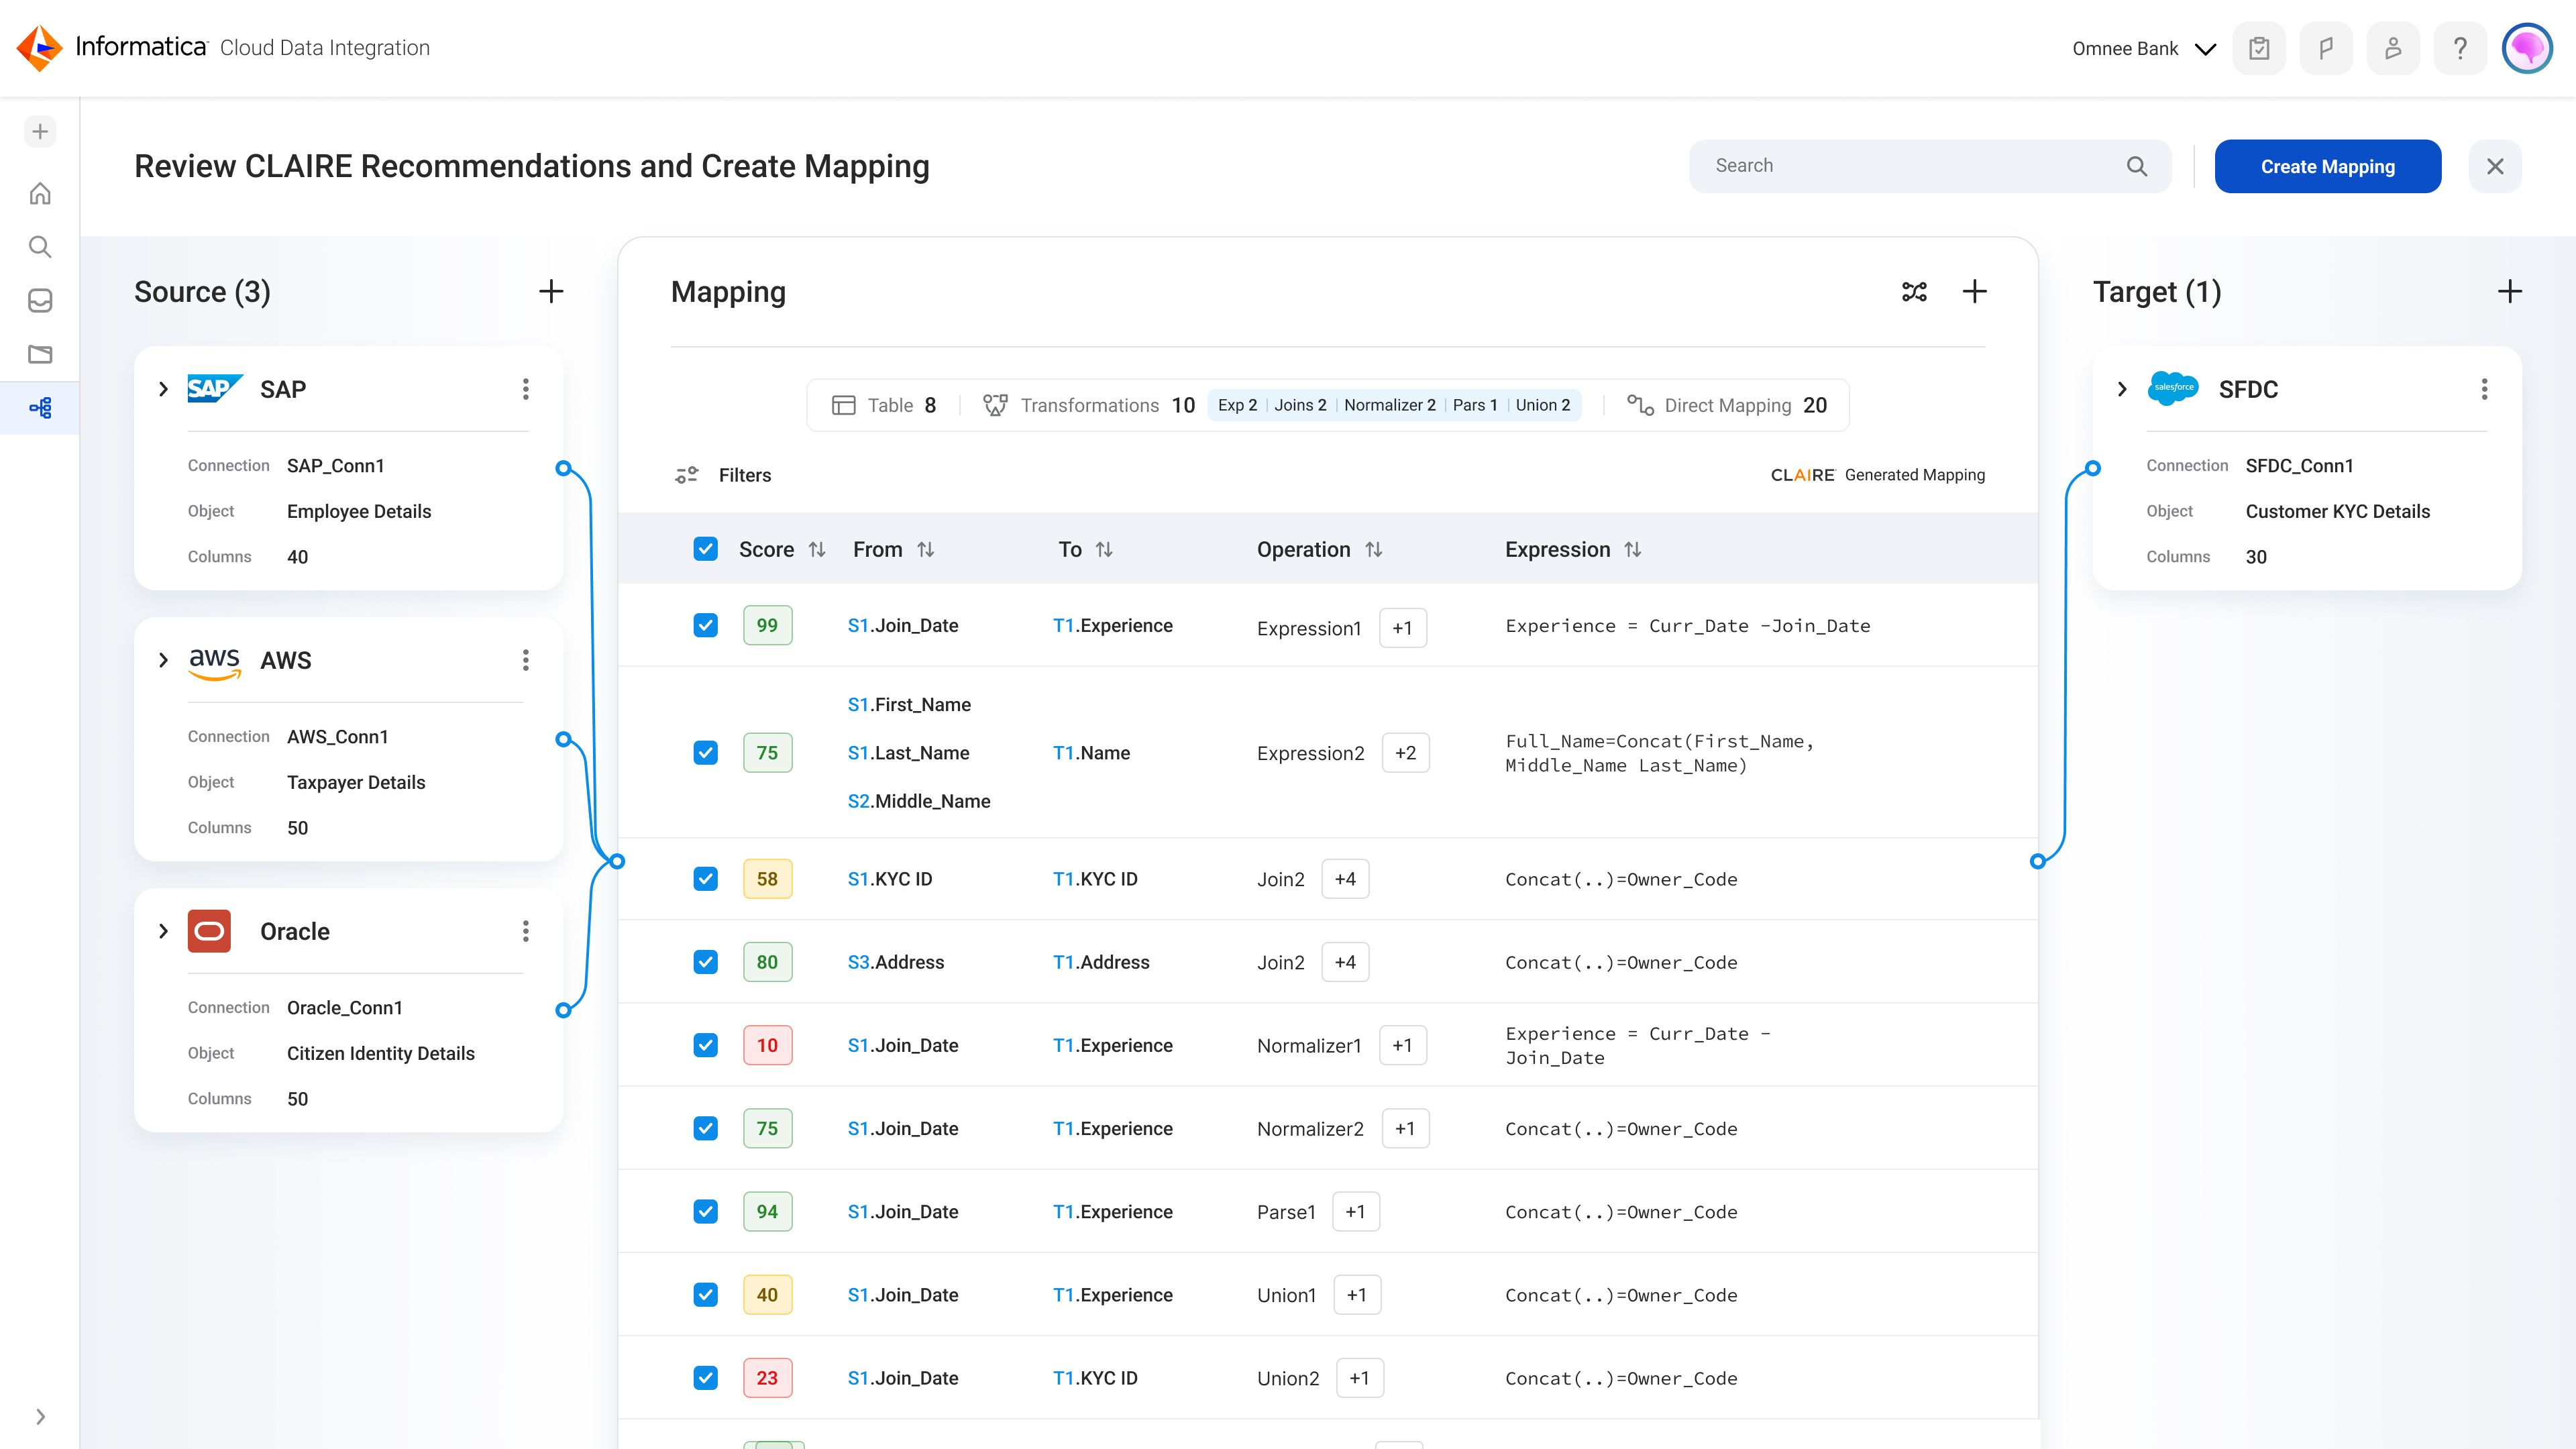Uncheck the select-all checkbox in the mapping table

[706, 549]
